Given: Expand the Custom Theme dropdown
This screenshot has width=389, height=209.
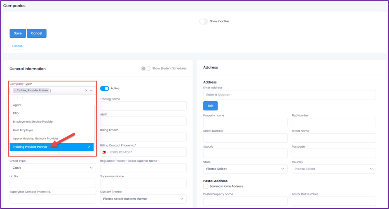Looking at the screenshot, I should point(143,199).
